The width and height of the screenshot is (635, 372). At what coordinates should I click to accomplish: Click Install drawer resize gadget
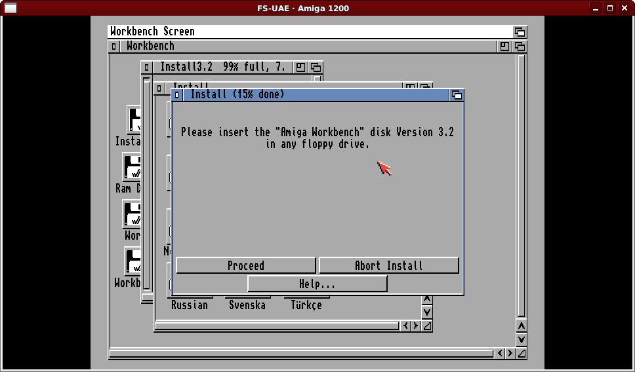(x=427, y=326)
